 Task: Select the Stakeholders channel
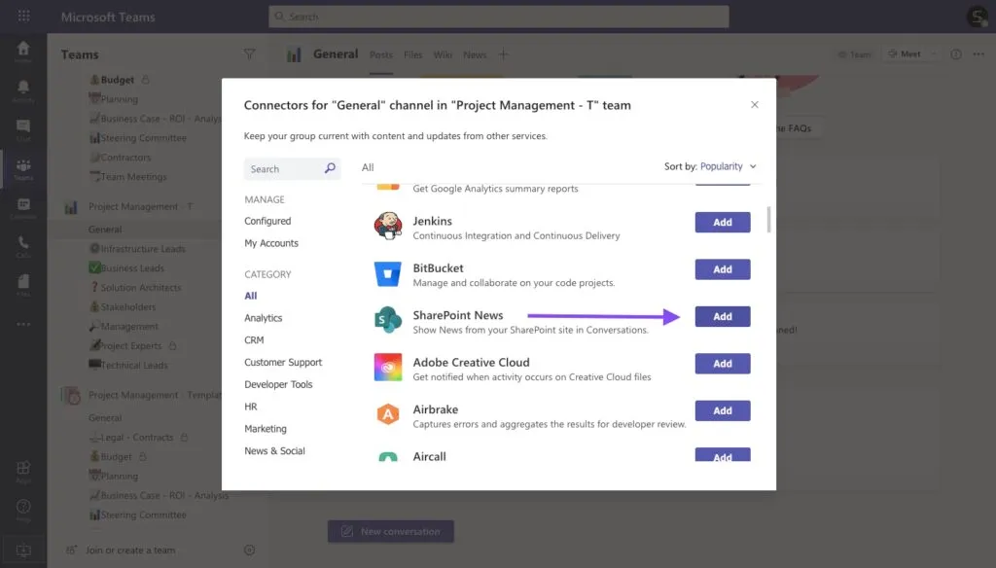123,307
